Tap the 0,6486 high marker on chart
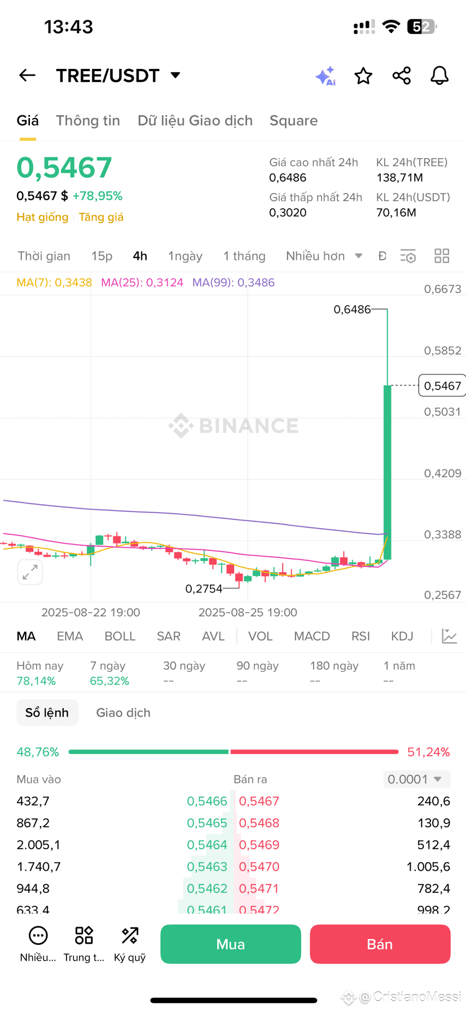This screenshot has width=466, height=1012. pos(352,309)
